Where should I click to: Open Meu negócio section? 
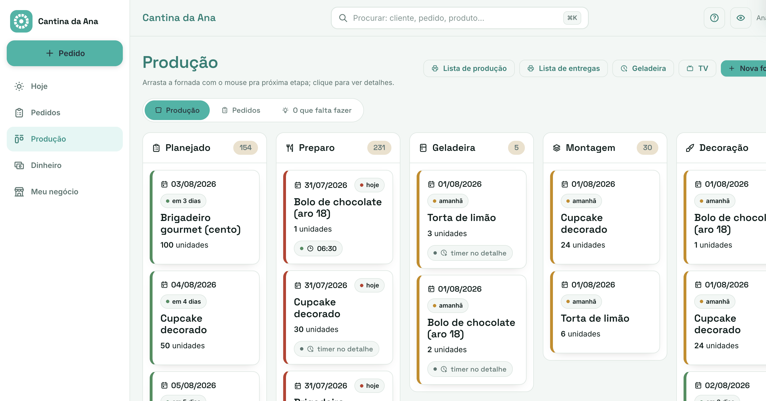64,192
